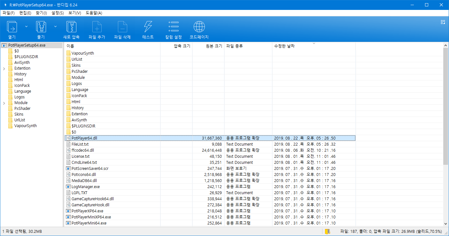Open the 편집(E) menu
This screenshot has height=236, width=449.
(x=25, y=13)
